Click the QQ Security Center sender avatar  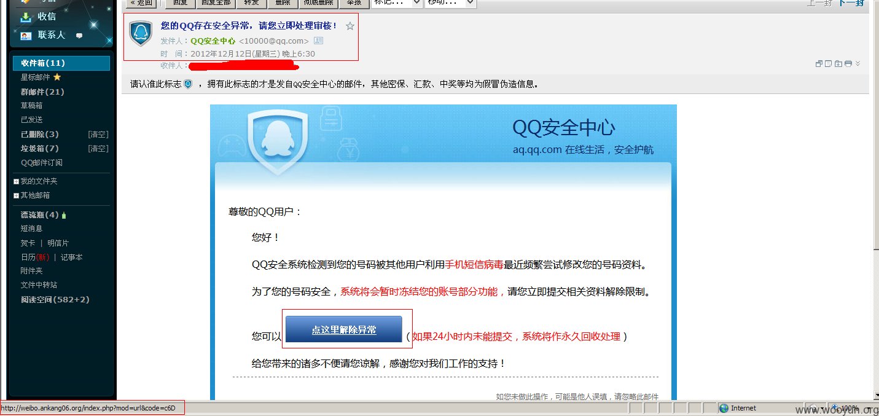141,33
